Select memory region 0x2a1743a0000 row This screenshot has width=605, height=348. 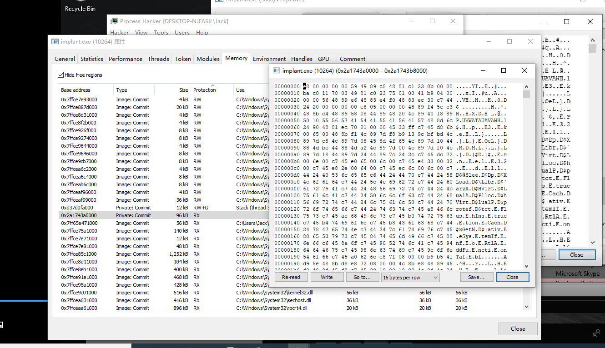pos(164,215)
